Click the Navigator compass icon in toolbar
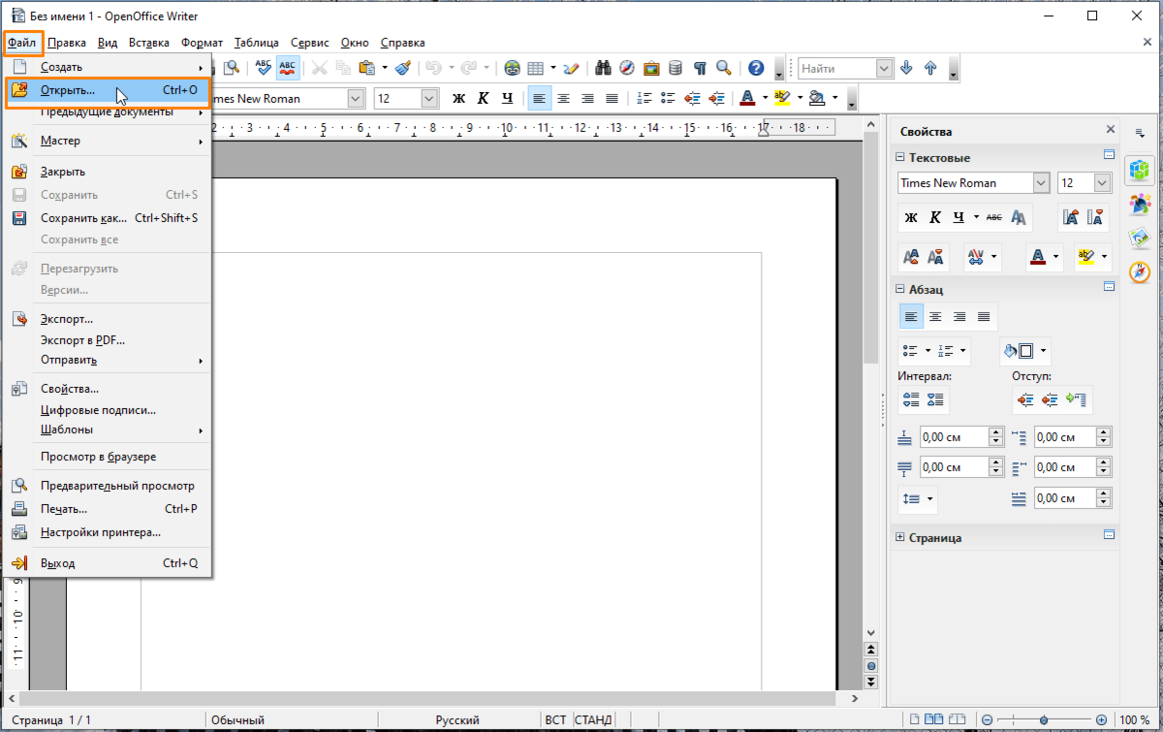Viewport: 1163px width, 732px height. tap(627, 68)
